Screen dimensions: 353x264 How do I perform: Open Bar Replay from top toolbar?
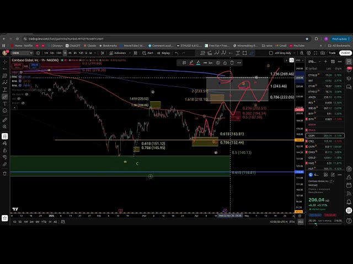coord(164,53)
